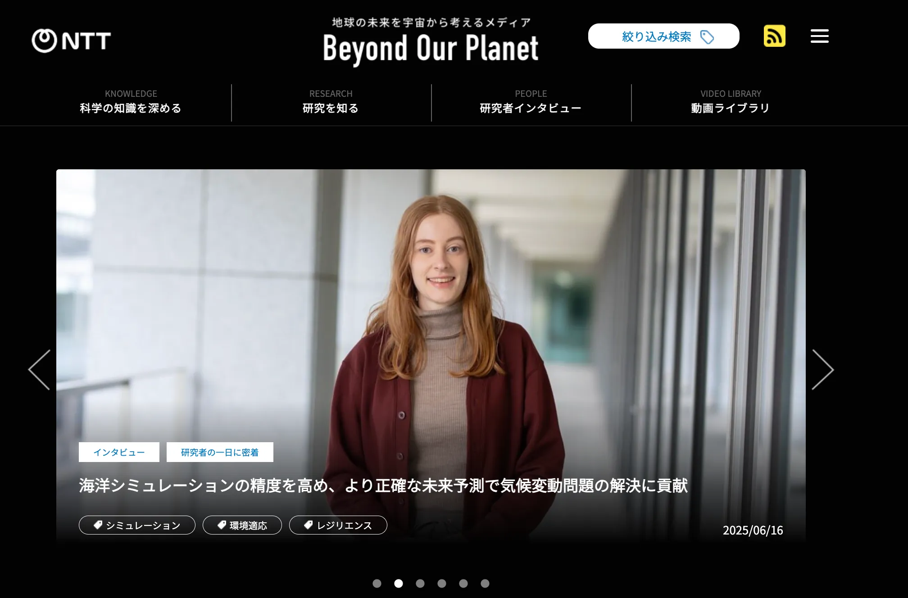Select the fourth carousel dot
The width and height of the screenshot is (908, 598).
442,584
